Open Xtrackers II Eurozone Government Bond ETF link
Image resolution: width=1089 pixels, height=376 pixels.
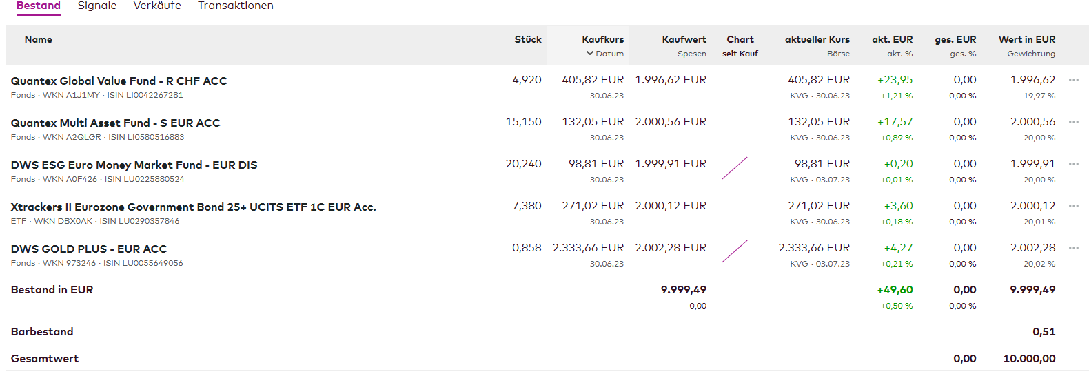click(x=193, y=207)
